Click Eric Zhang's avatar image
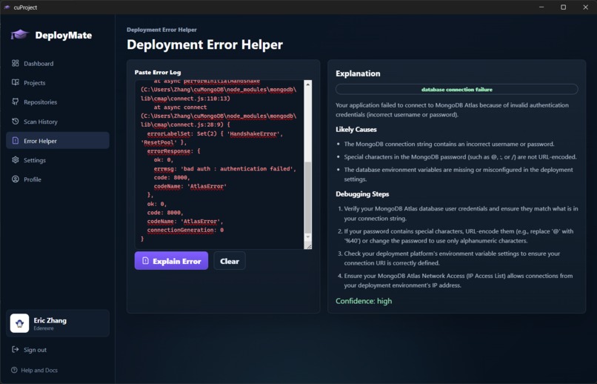This screenshot has height=384, width=597. [x=19, y=323]
